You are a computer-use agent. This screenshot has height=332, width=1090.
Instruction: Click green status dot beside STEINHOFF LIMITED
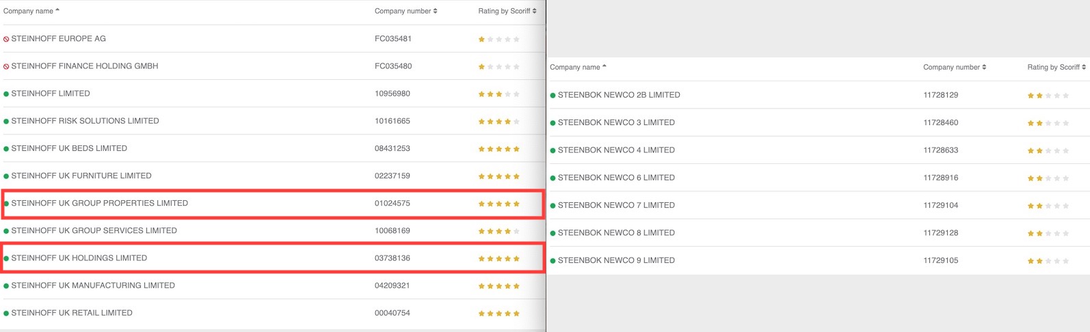tap(6, 94)
